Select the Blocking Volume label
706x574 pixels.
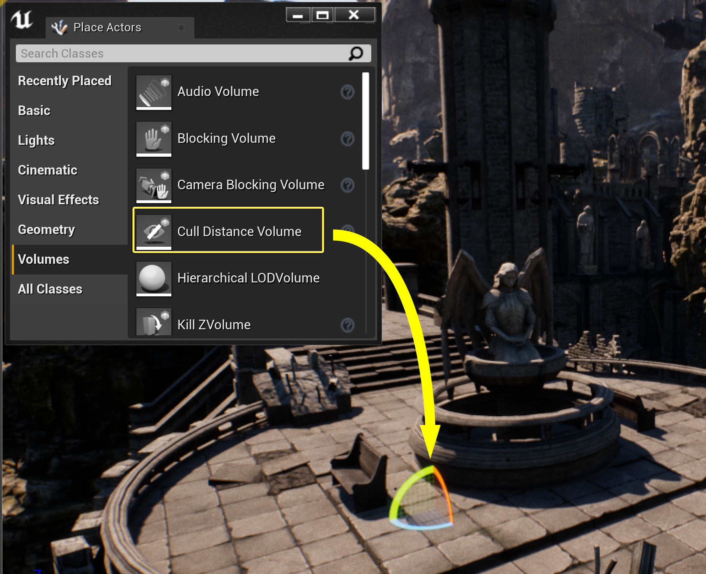[x=226, y=138]
